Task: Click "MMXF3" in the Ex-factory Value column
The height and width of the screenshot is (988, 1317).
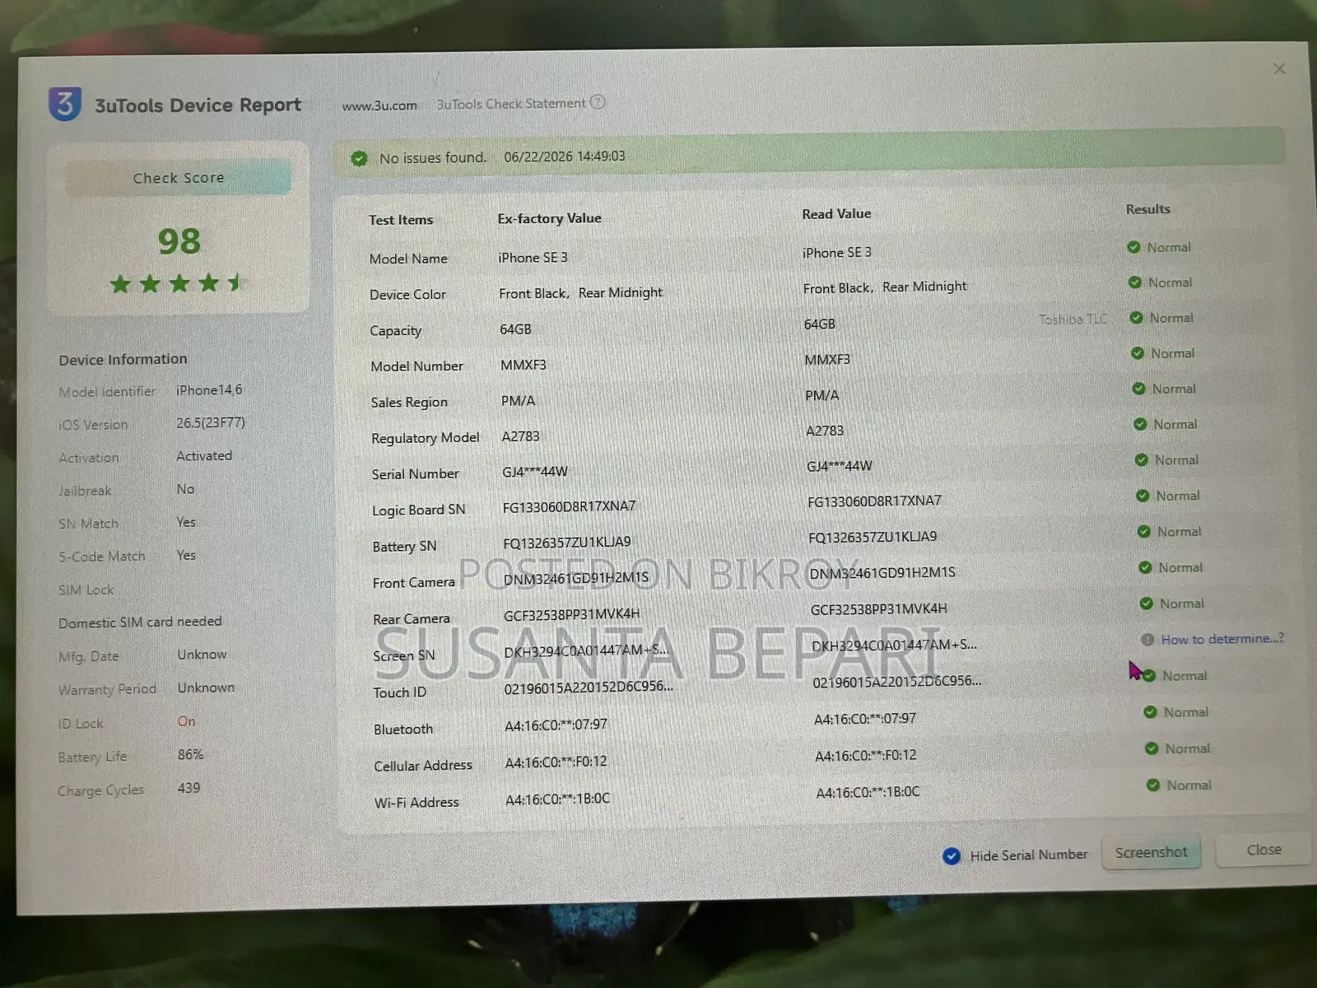Action: [x=524, y=365]
